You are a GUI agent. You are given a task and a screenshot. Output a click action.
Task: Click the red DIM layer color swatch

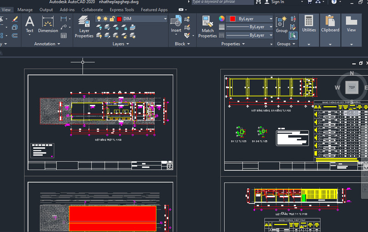[x=119, y=19]
